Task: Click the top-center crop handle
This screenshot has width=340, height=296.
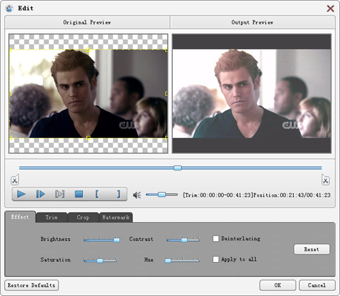Action: (x=88, y=50)
